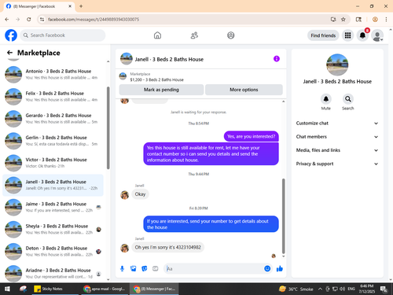The width and height of the screenshot is (393, 295).
Task: Show hidden system tray icons
Action: pyautogui.click(x=320, y=289)
